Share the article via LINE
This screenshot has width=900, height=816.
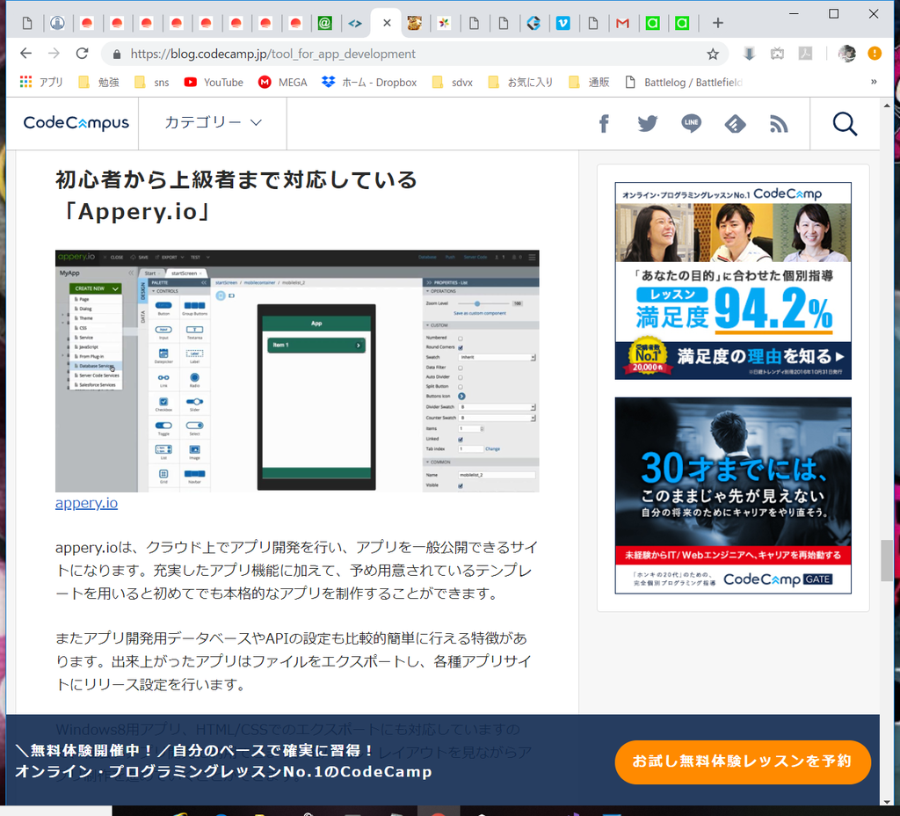pyautogui.click(x=691, y=123)
